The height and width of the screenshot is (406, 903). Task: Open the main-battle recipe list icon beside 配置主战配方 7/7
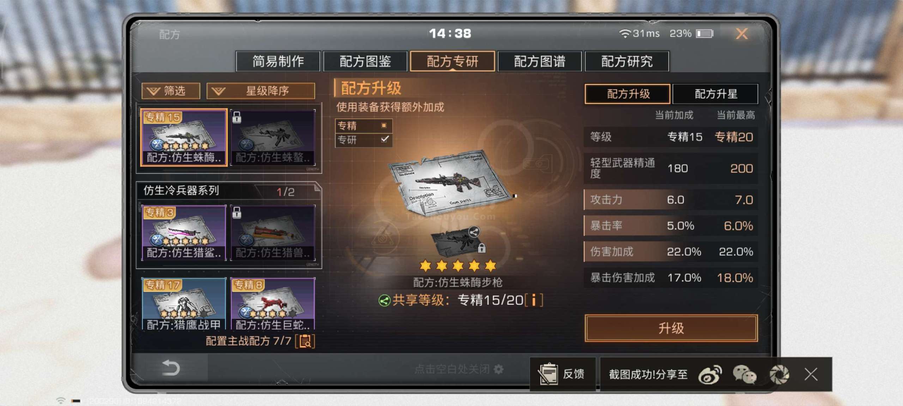305,341
